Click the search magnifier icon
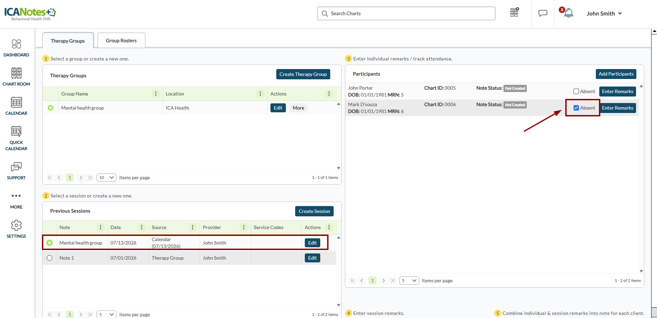 click(325, 14)
